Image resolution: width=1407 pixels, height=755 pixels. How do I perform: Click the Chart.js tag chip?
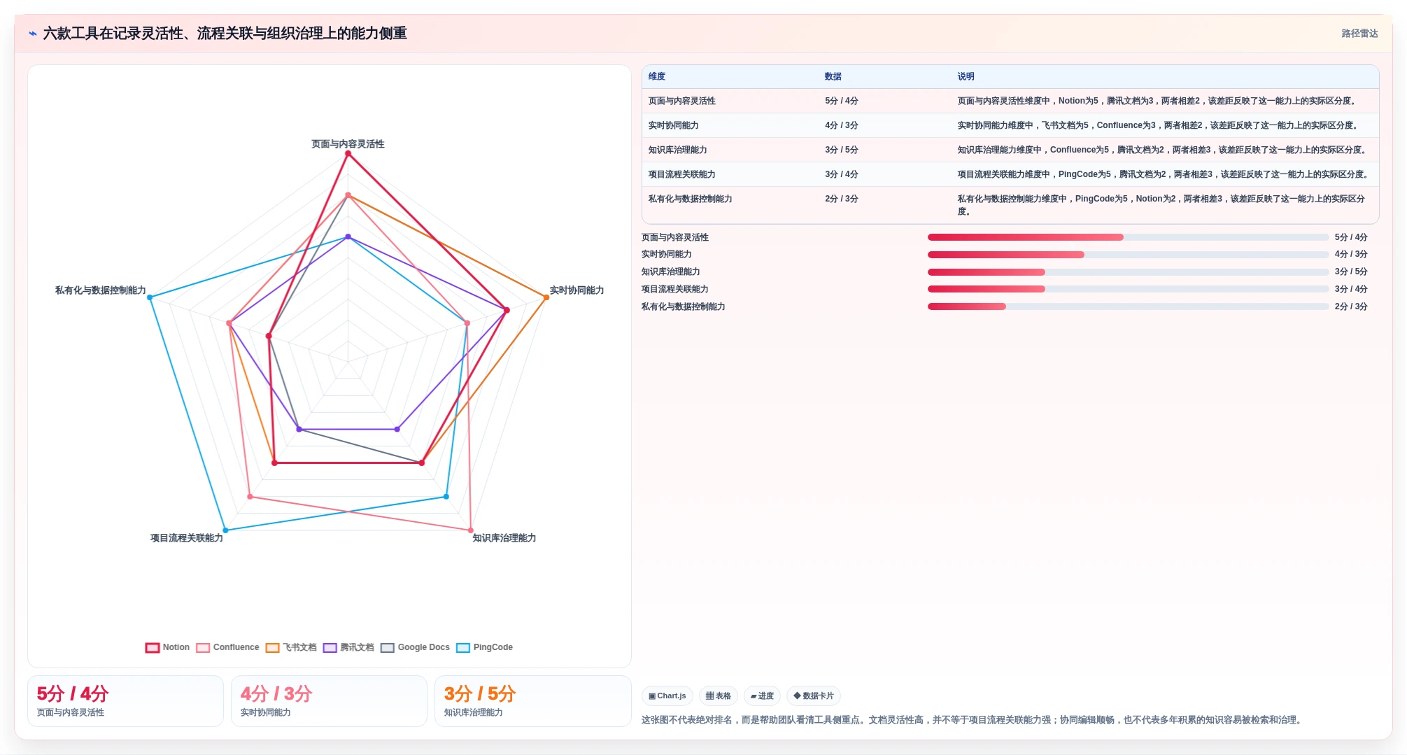point(667,696)
